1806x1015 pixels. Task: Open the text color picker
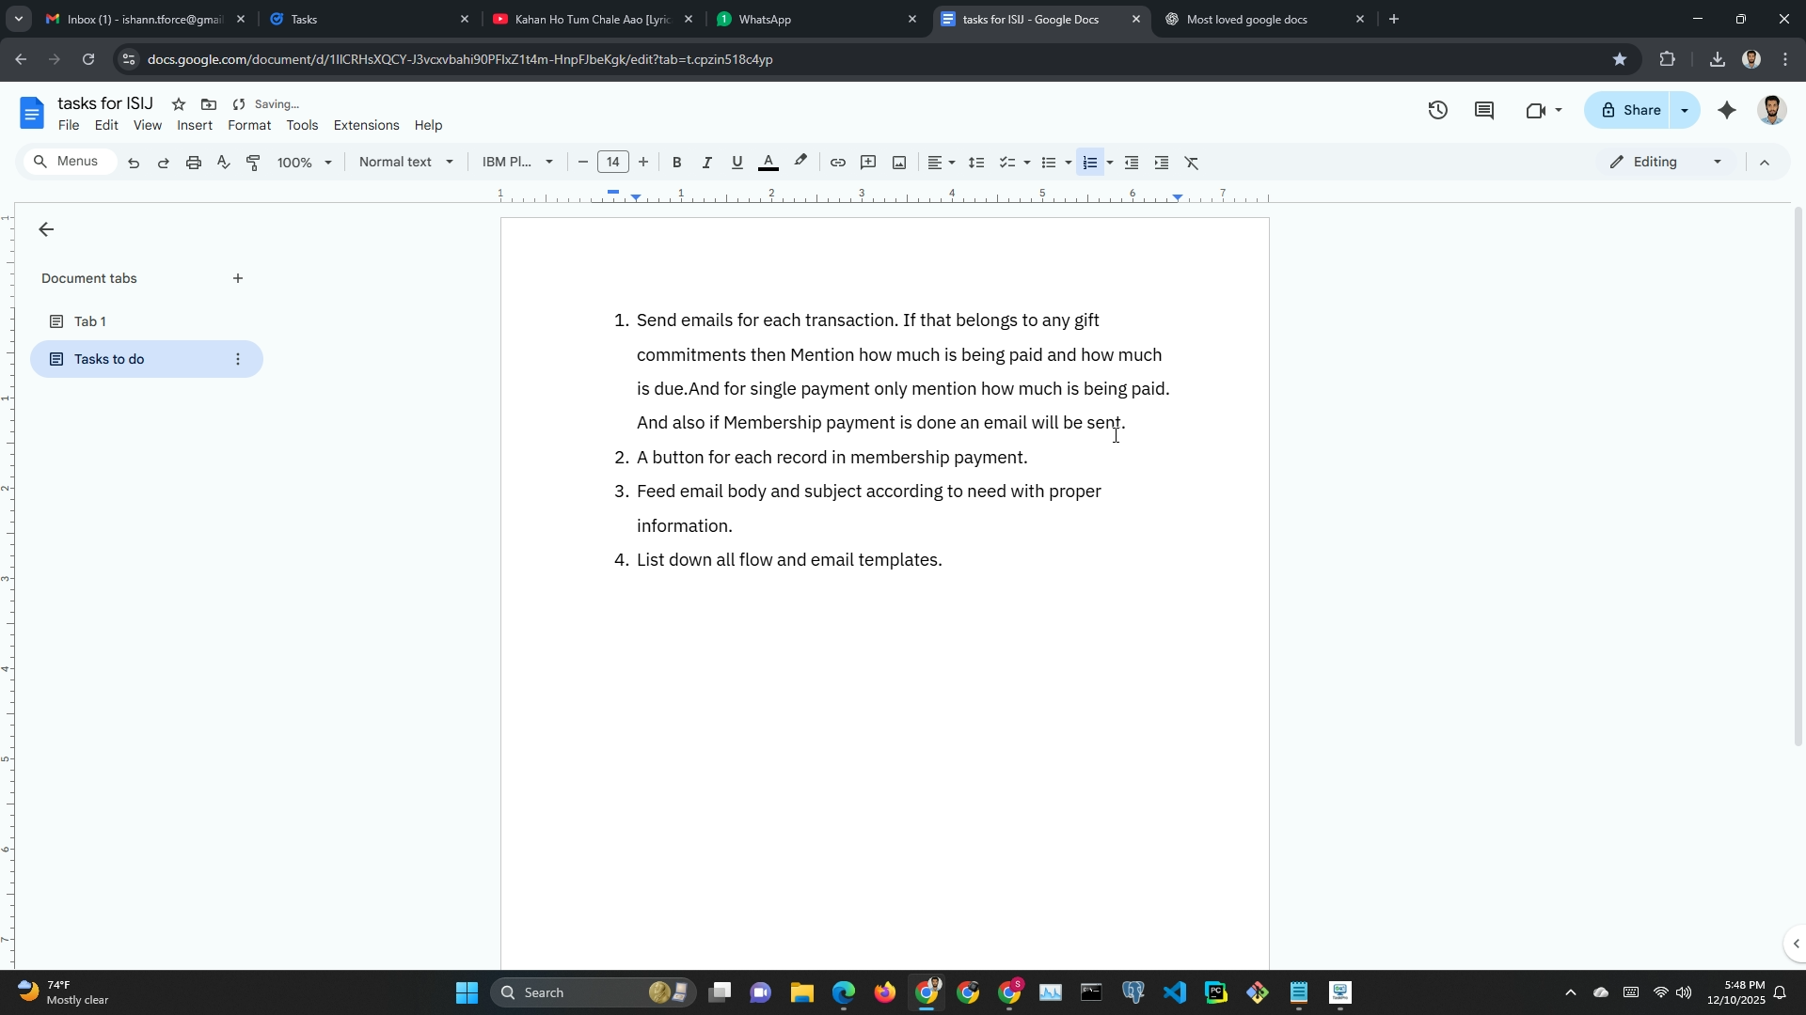tap(768, 163)
